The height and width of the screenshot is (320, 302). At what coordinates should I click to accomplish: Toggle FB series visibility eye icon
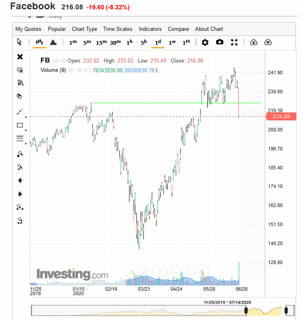click(55, 61)
